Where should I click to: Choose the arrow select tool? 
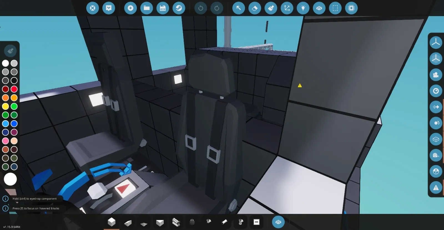pos(238,8)
